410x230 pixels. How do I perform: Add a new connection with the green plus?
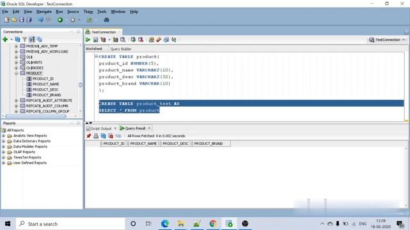[5, 40]
